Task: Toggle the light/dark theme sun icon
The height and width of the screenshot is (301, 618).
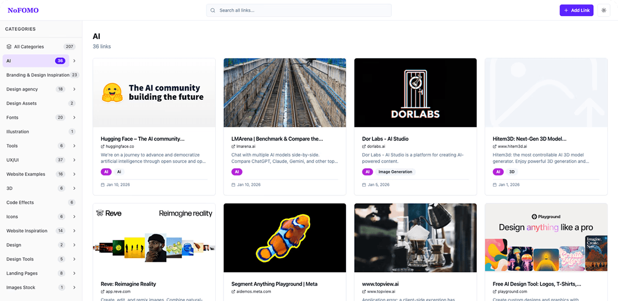Action: 604,10
